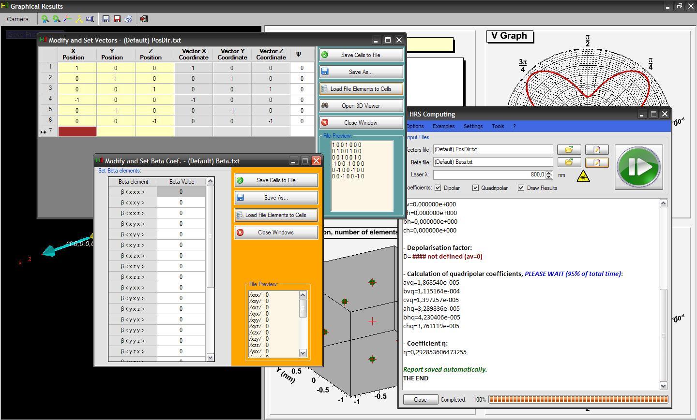The image size is (697, 420).
Task: Disable the Draw Results checkbox
Action: pos(521,188)
